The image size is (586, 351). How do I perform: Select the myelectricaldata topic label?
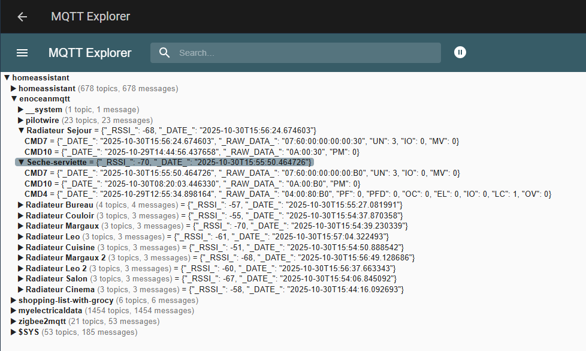click(50, 311)
